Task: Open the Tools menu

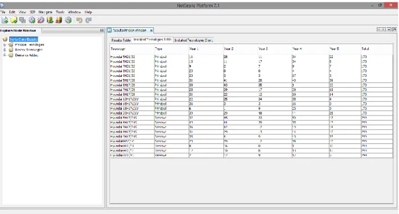Action: click(60, 12)
